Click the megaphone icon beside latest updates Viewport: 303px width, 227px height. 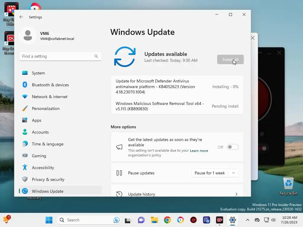119,147
